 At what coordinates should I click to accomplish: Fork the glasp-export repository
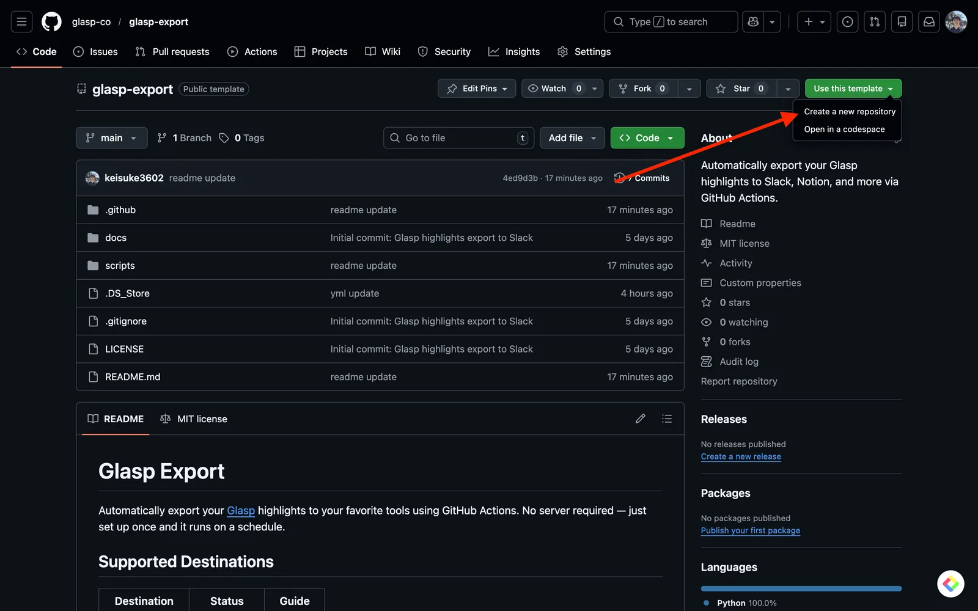(644, 89)
